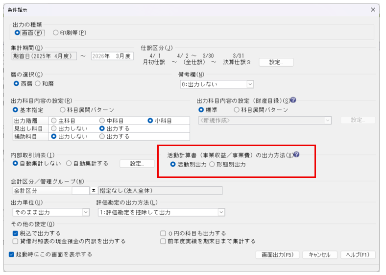Click help icon beside 活動計算書 output method
The image size is (386, 275).
coord(296,154)
